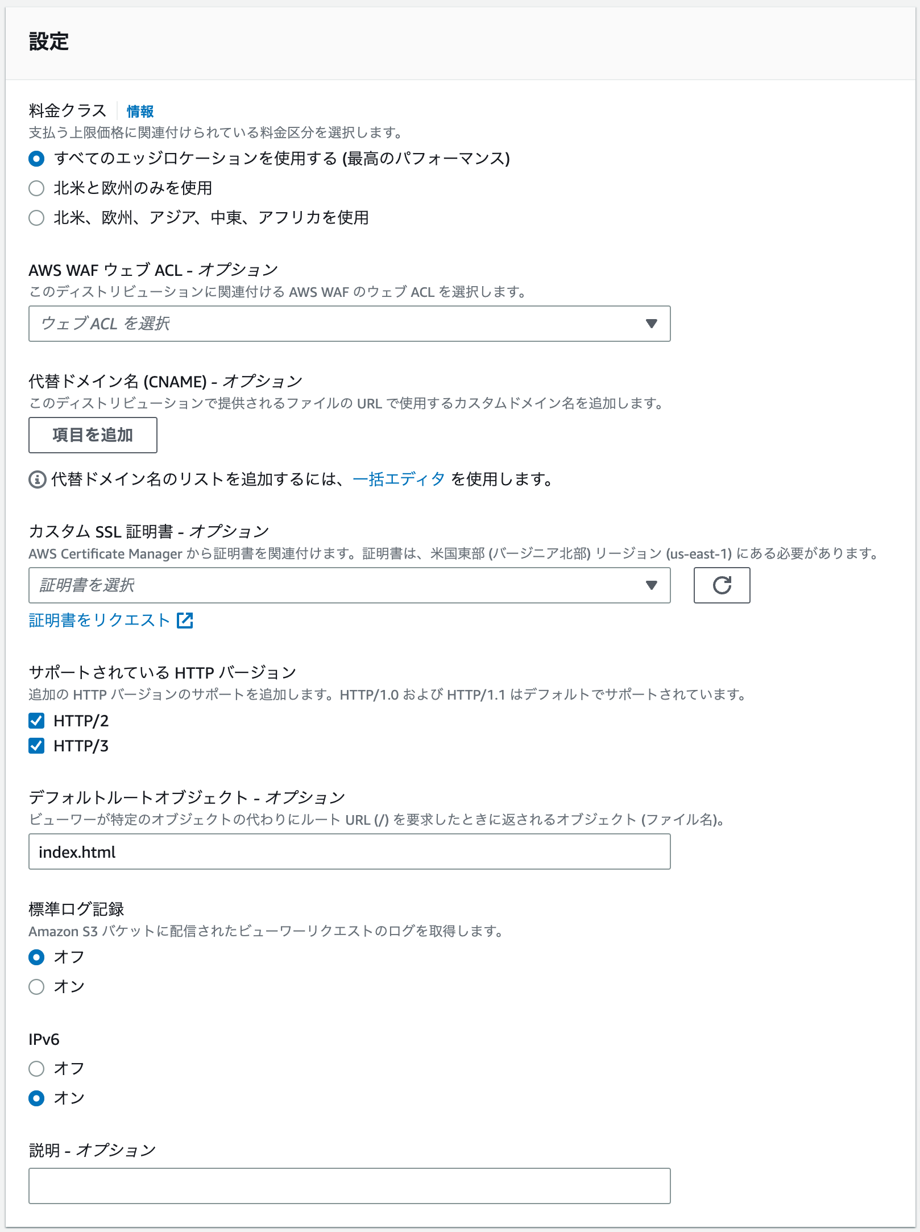Screen dimensions: 920x1232
Task: Open the ウェブ ACL を選択 dropdown
Action: (349, 324)
